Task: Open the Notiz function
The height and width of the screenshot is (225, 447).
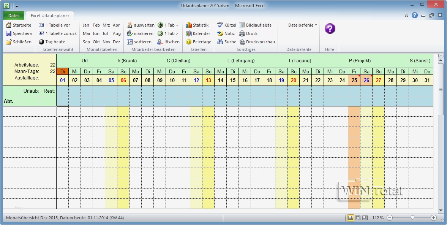Action: 227,33
